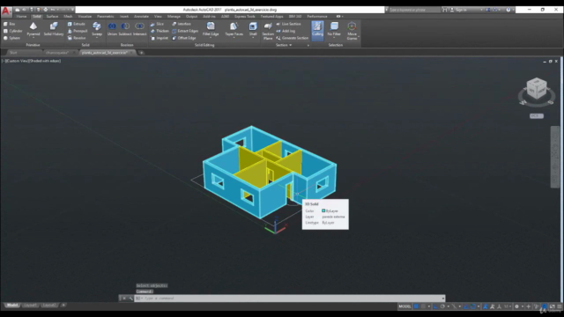Image resolution: width=564 pixels, height=317 pixels.
Task: Toggle snap mode in status bar
Action: pos(423,306)
